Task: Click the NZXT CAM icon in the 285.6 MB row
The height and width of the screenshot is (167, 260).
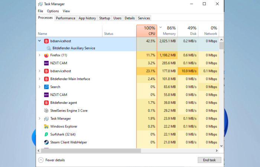Action: click(x=46, y=63)
